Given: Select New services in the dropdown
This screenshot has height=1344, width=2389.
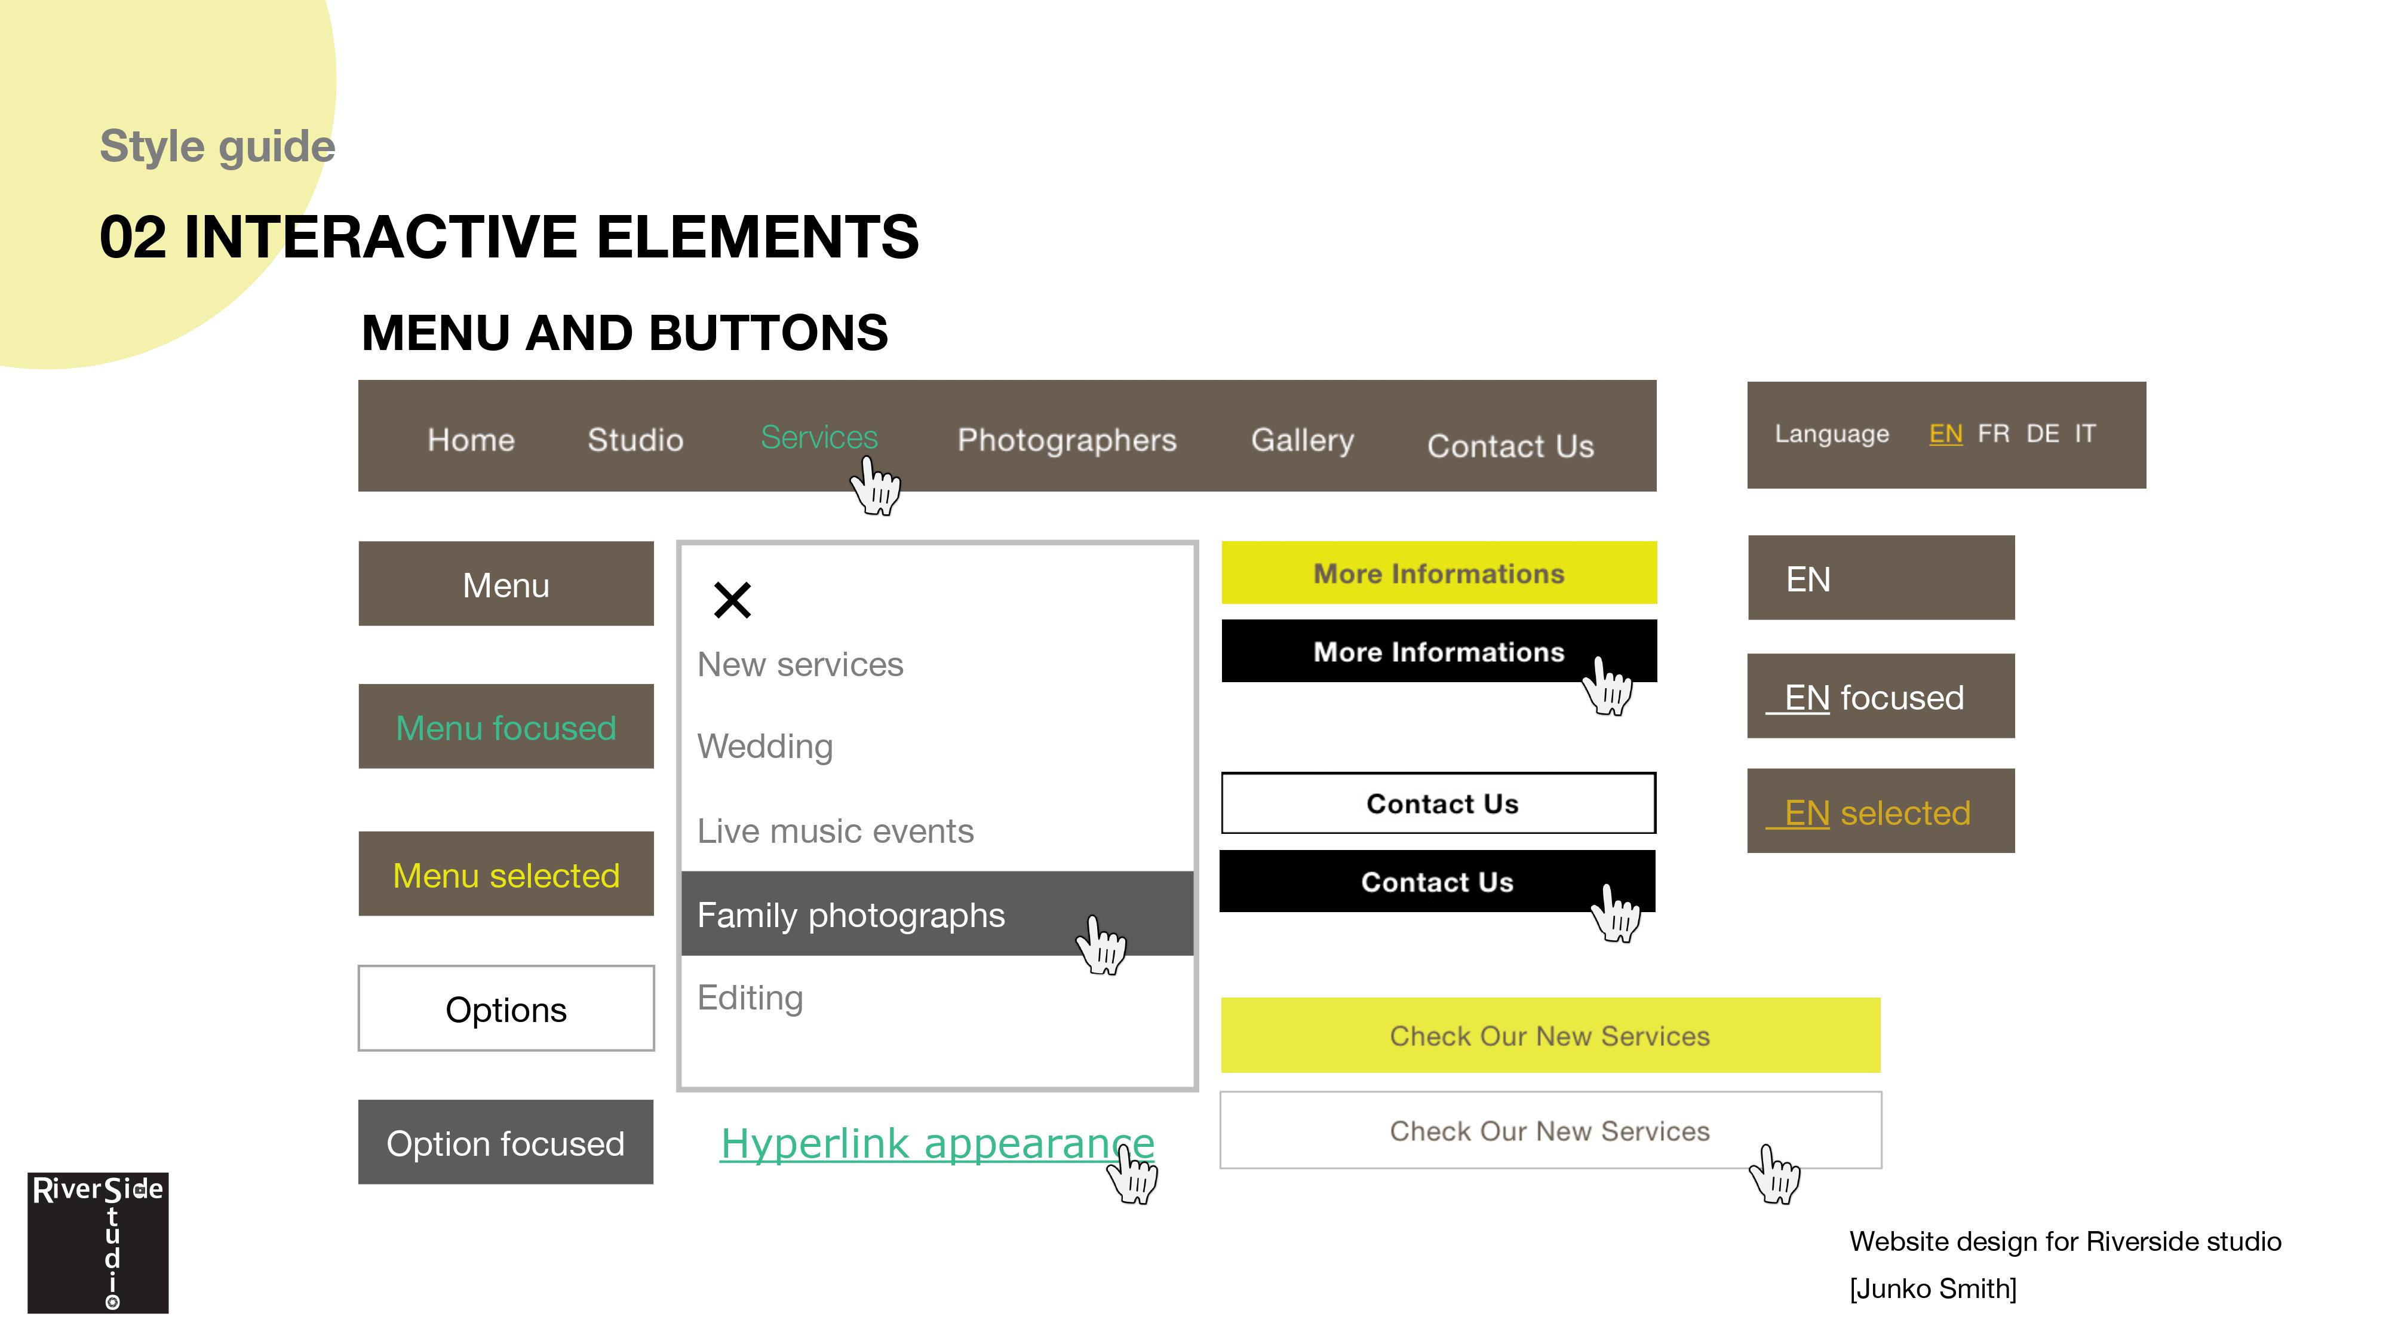Looking at the screenshot, I should coord(800,664).
